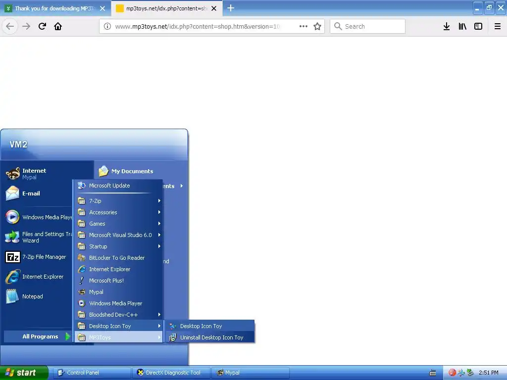507x380 pixels.
Task: Select Uninstall Desktop Icon Toy
Action: pyautogui.click(x=209, y=337)
